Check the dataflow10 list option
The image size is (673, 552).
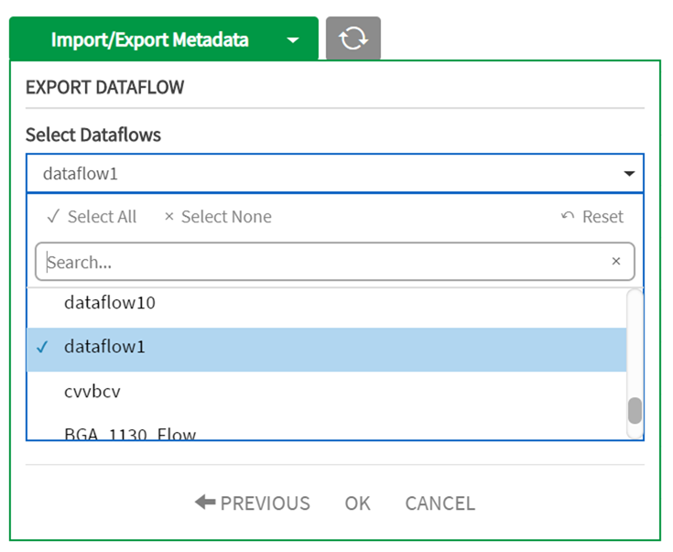coord(110,303)
